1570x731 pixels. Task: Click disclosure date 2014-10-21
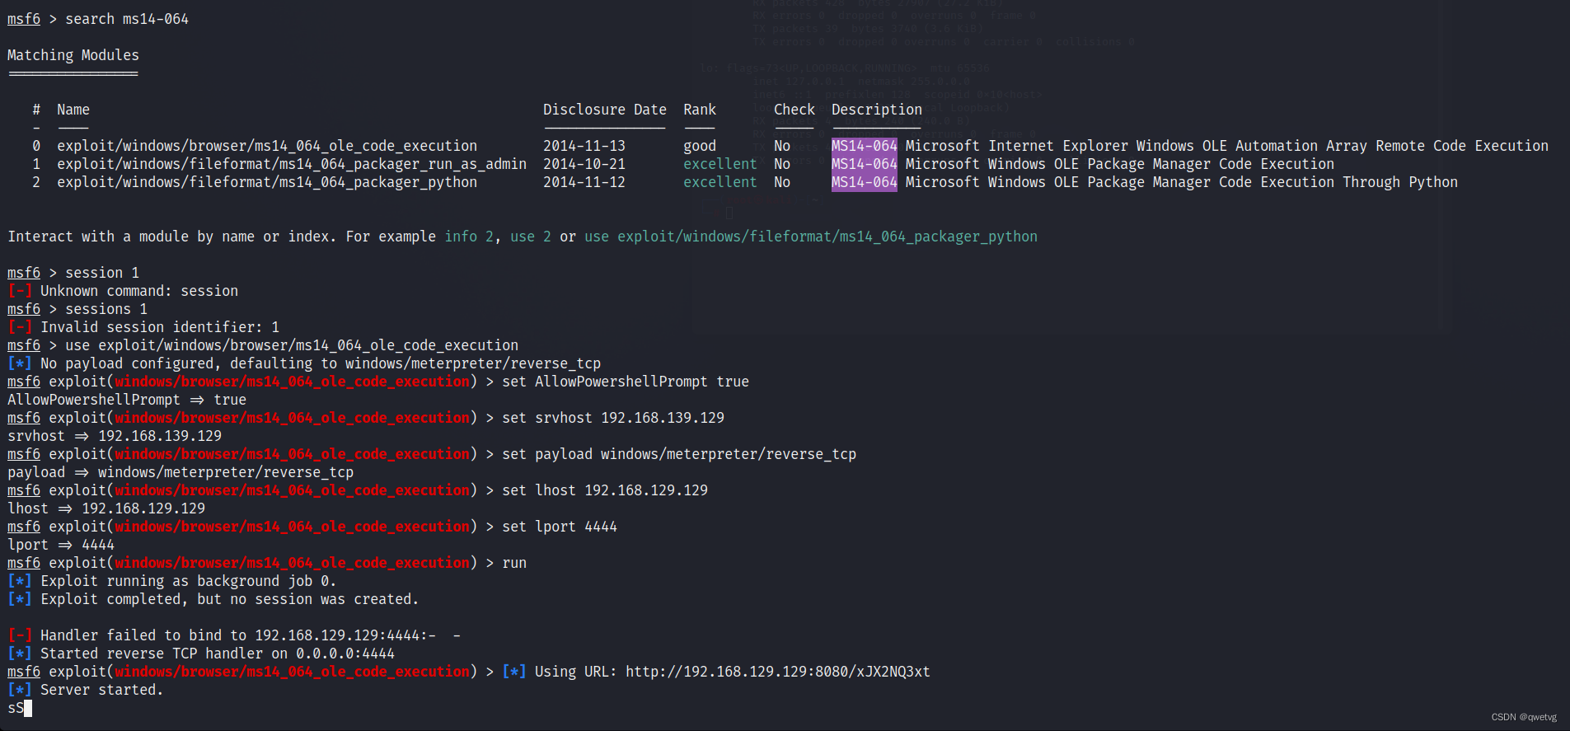click(584, 164)
